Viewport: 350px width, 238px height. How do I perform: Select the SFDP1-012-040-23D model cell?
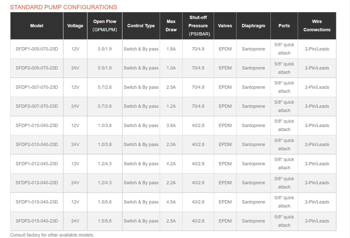pos(37,164)
